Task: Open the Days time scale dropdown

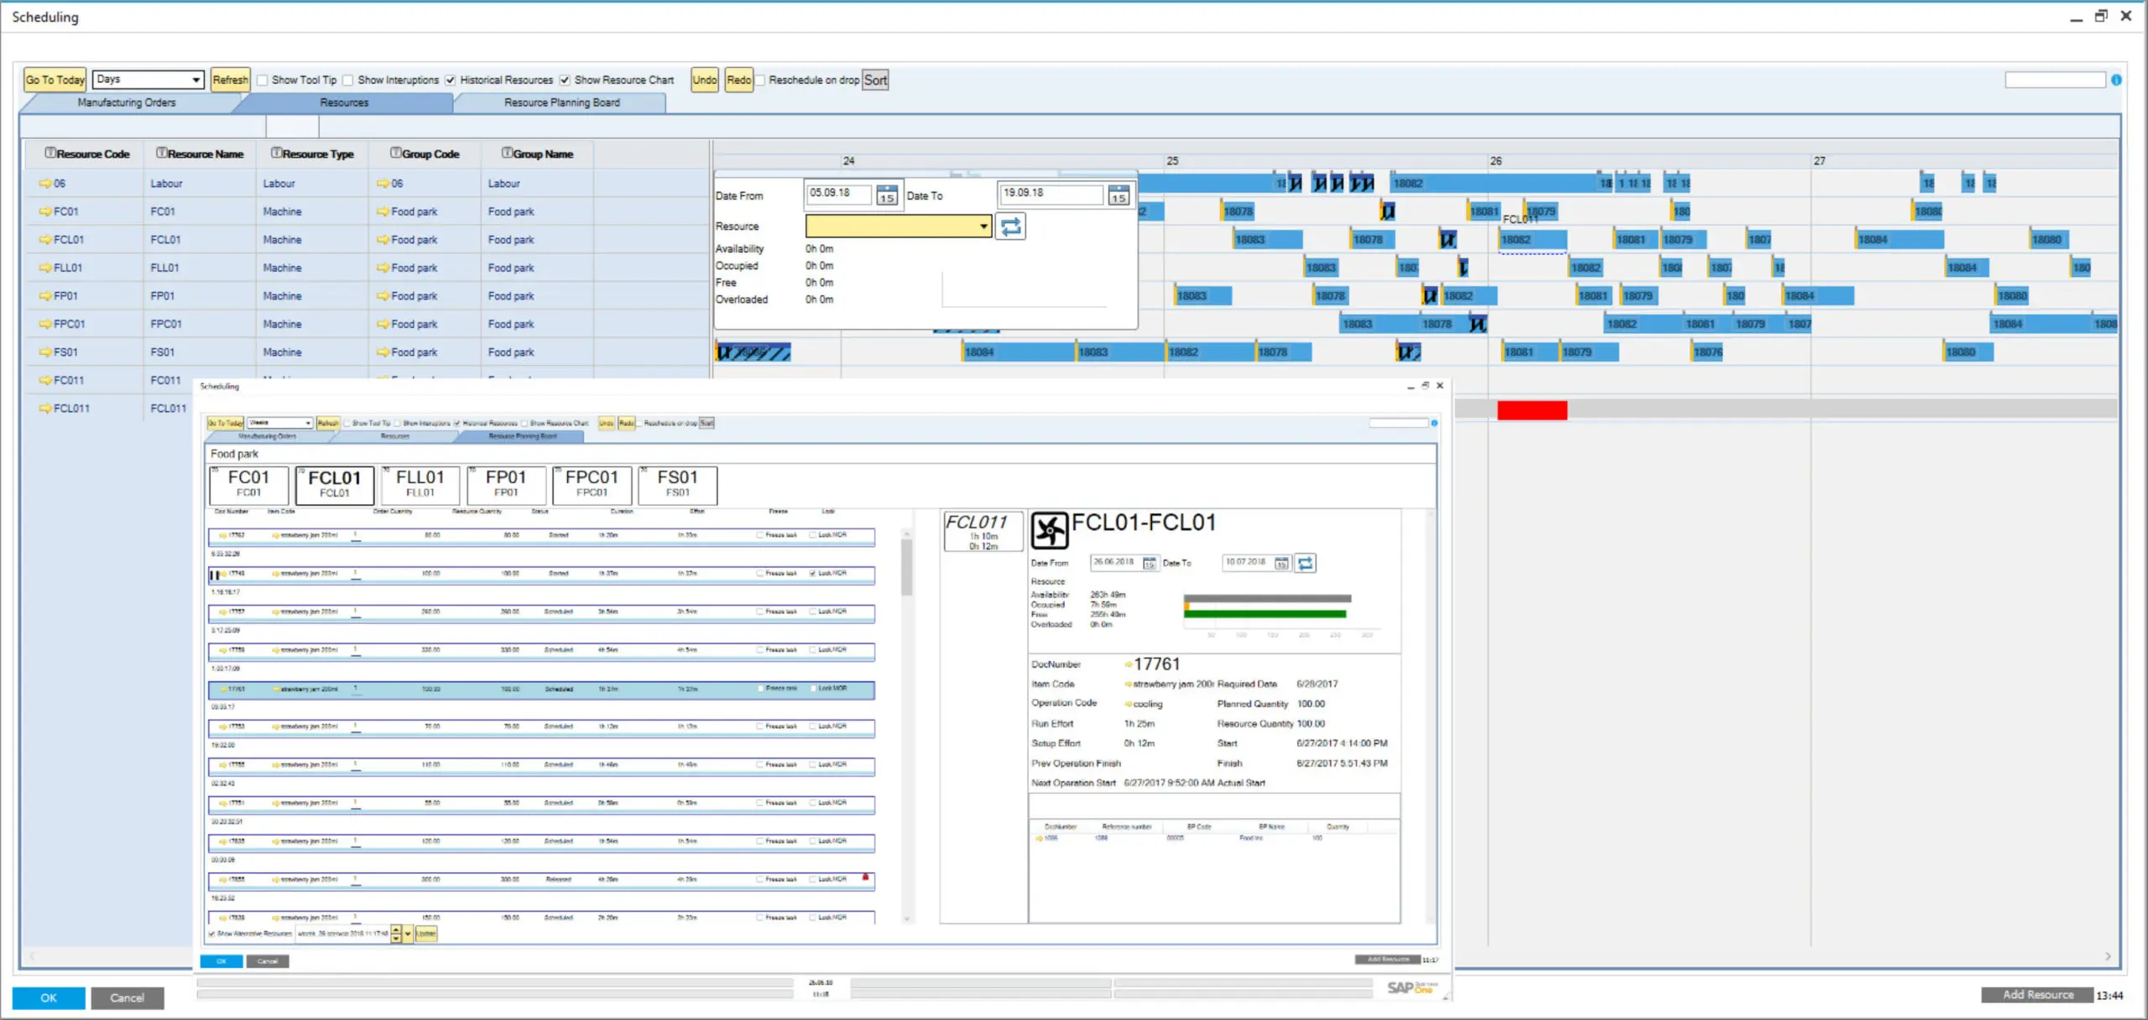Action: 195,79
